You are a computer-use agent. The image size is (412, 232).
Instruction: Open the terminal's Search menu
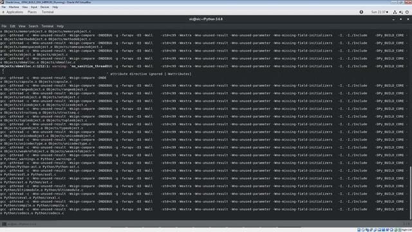[x=33, y=26]
